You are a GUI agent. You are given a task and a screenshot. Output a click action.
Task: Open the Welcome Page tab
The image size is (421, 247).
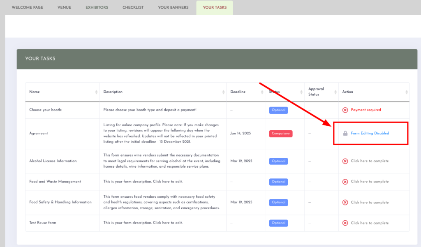(27, 7)
